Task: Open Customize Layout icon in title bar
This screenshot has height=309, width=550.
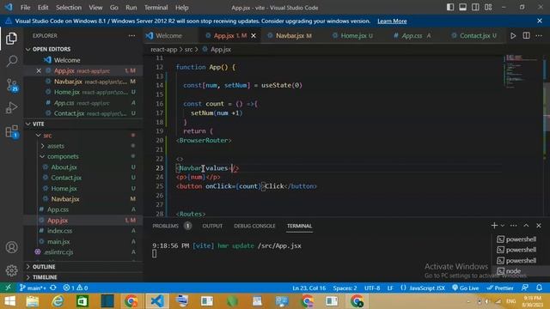Action: coord(488,8)
